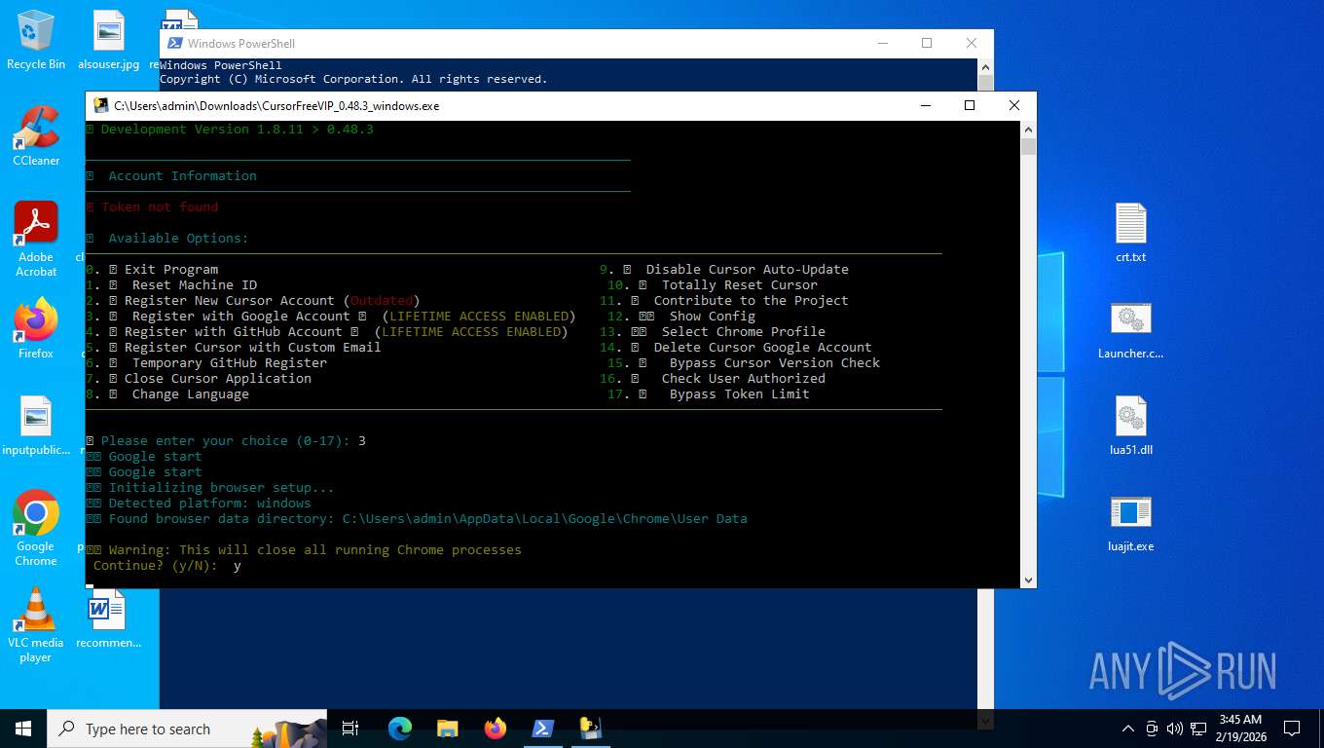Open File Explorer from the taskbar
Image resolution: width=1324 pixels, height=748 pixels.
click(447, 729)
